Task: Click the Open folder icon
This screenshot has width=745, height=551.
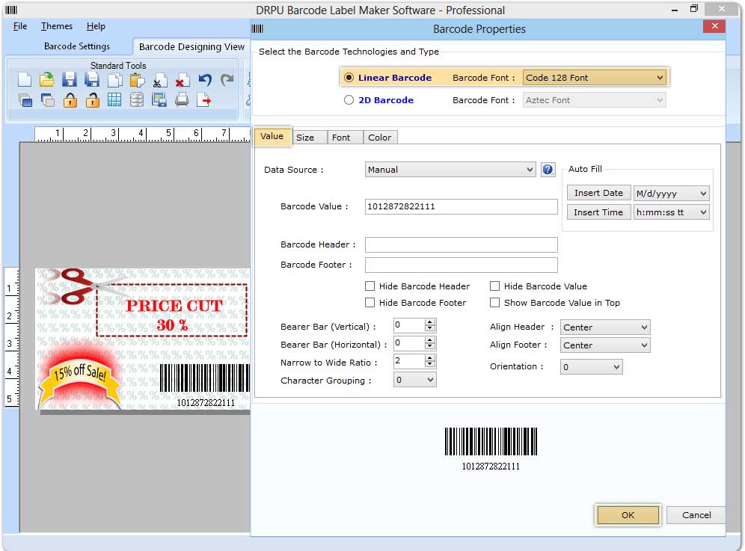Action: [47, 80]
